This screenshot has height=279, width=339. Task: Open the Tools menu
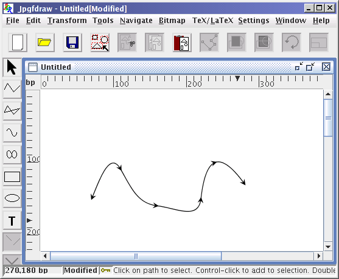(x=103, y=21)
